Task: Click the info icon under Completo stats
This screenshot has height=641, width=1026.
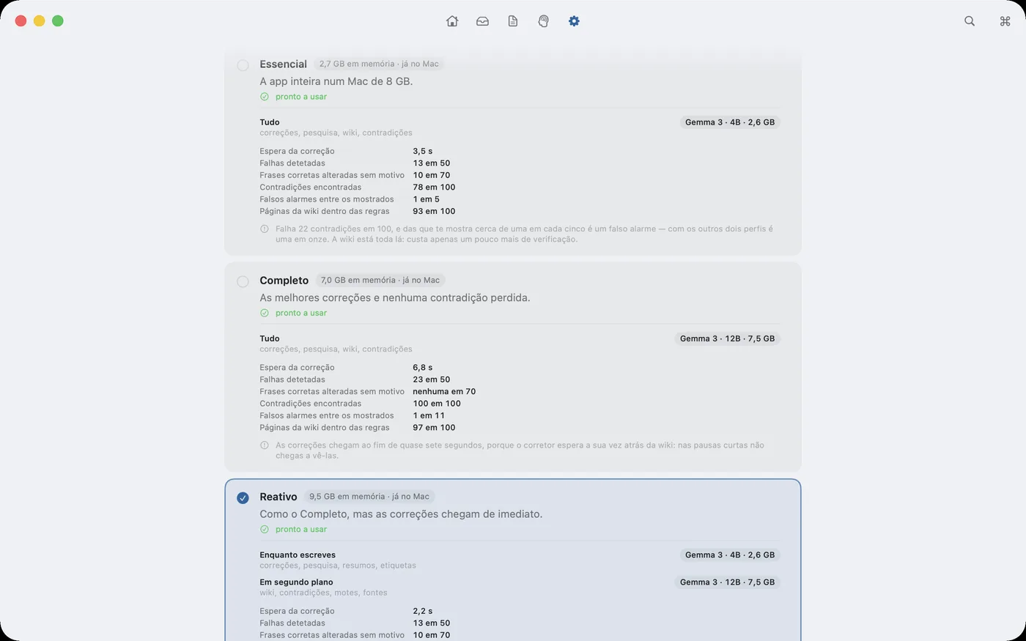Action: (265, 445)
